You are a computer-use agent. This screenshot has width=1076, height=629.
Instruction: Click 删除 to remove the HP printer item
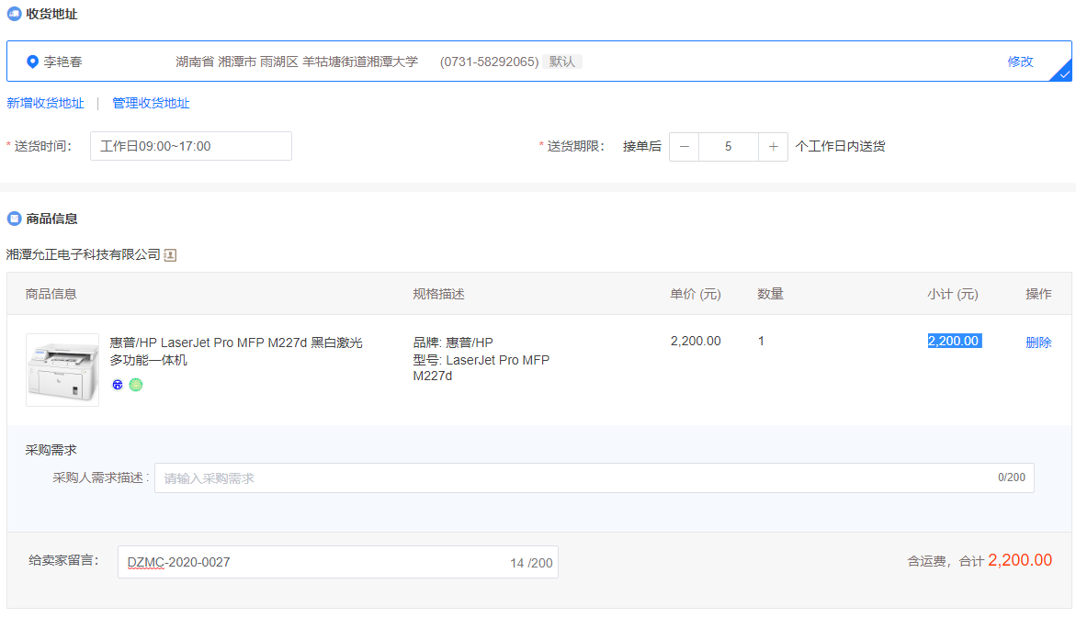click(1038, 343)
